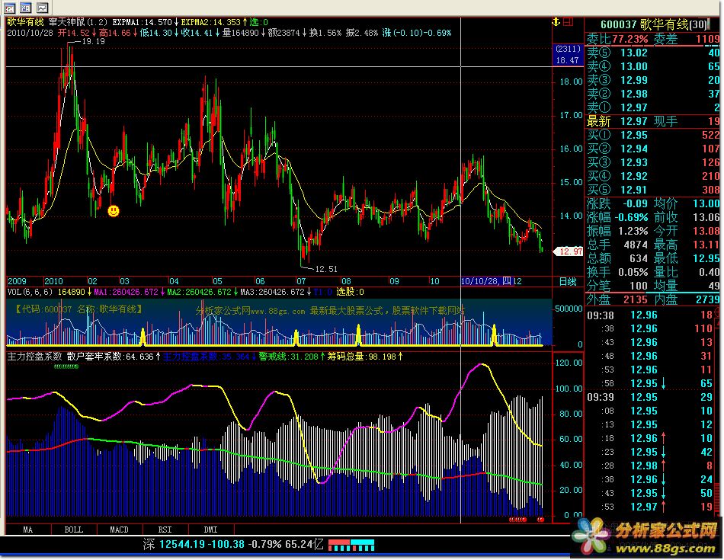The image size is (724, 560).
Task: Click the red grid icon beside the anchor
Action: click(x=569, y=21)
